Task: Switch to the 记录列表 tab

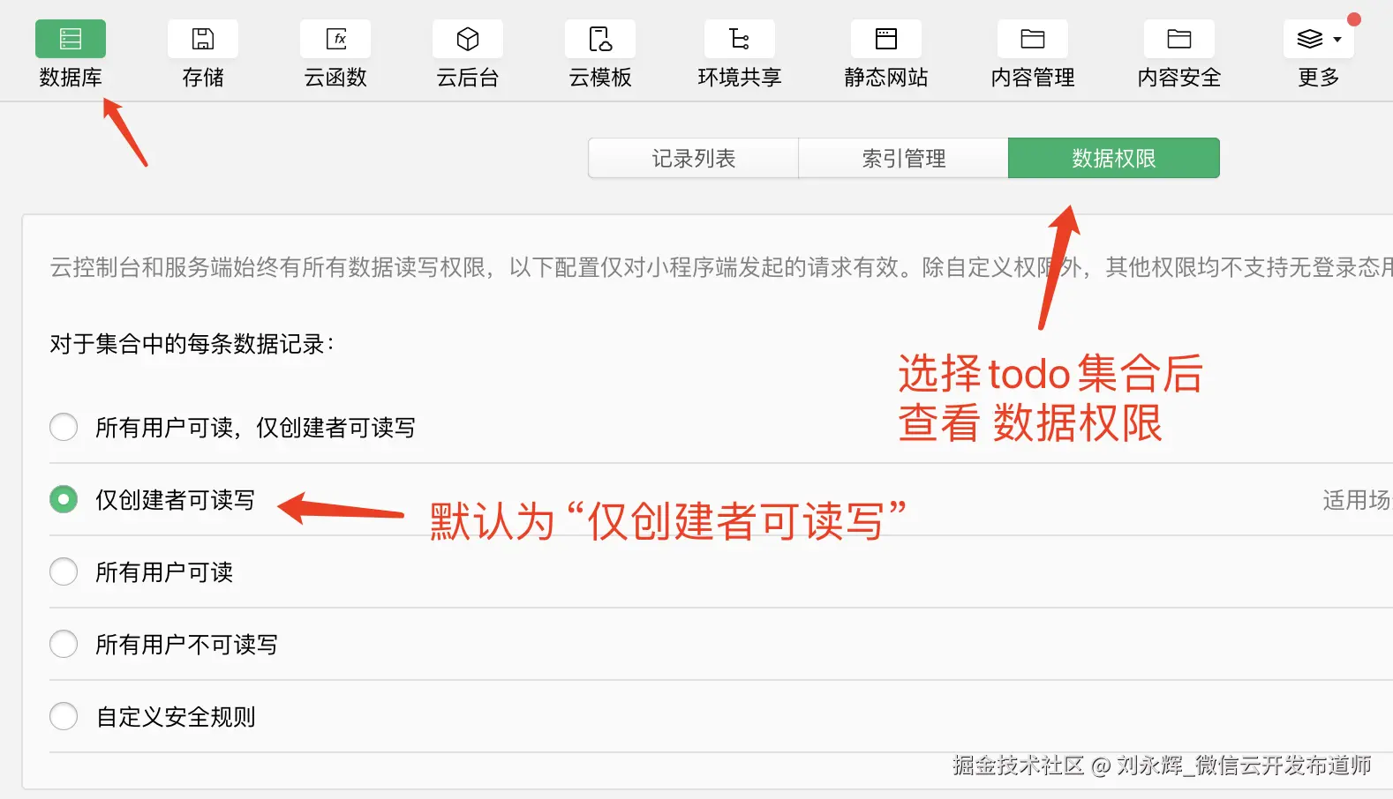Action: (694, 158)
